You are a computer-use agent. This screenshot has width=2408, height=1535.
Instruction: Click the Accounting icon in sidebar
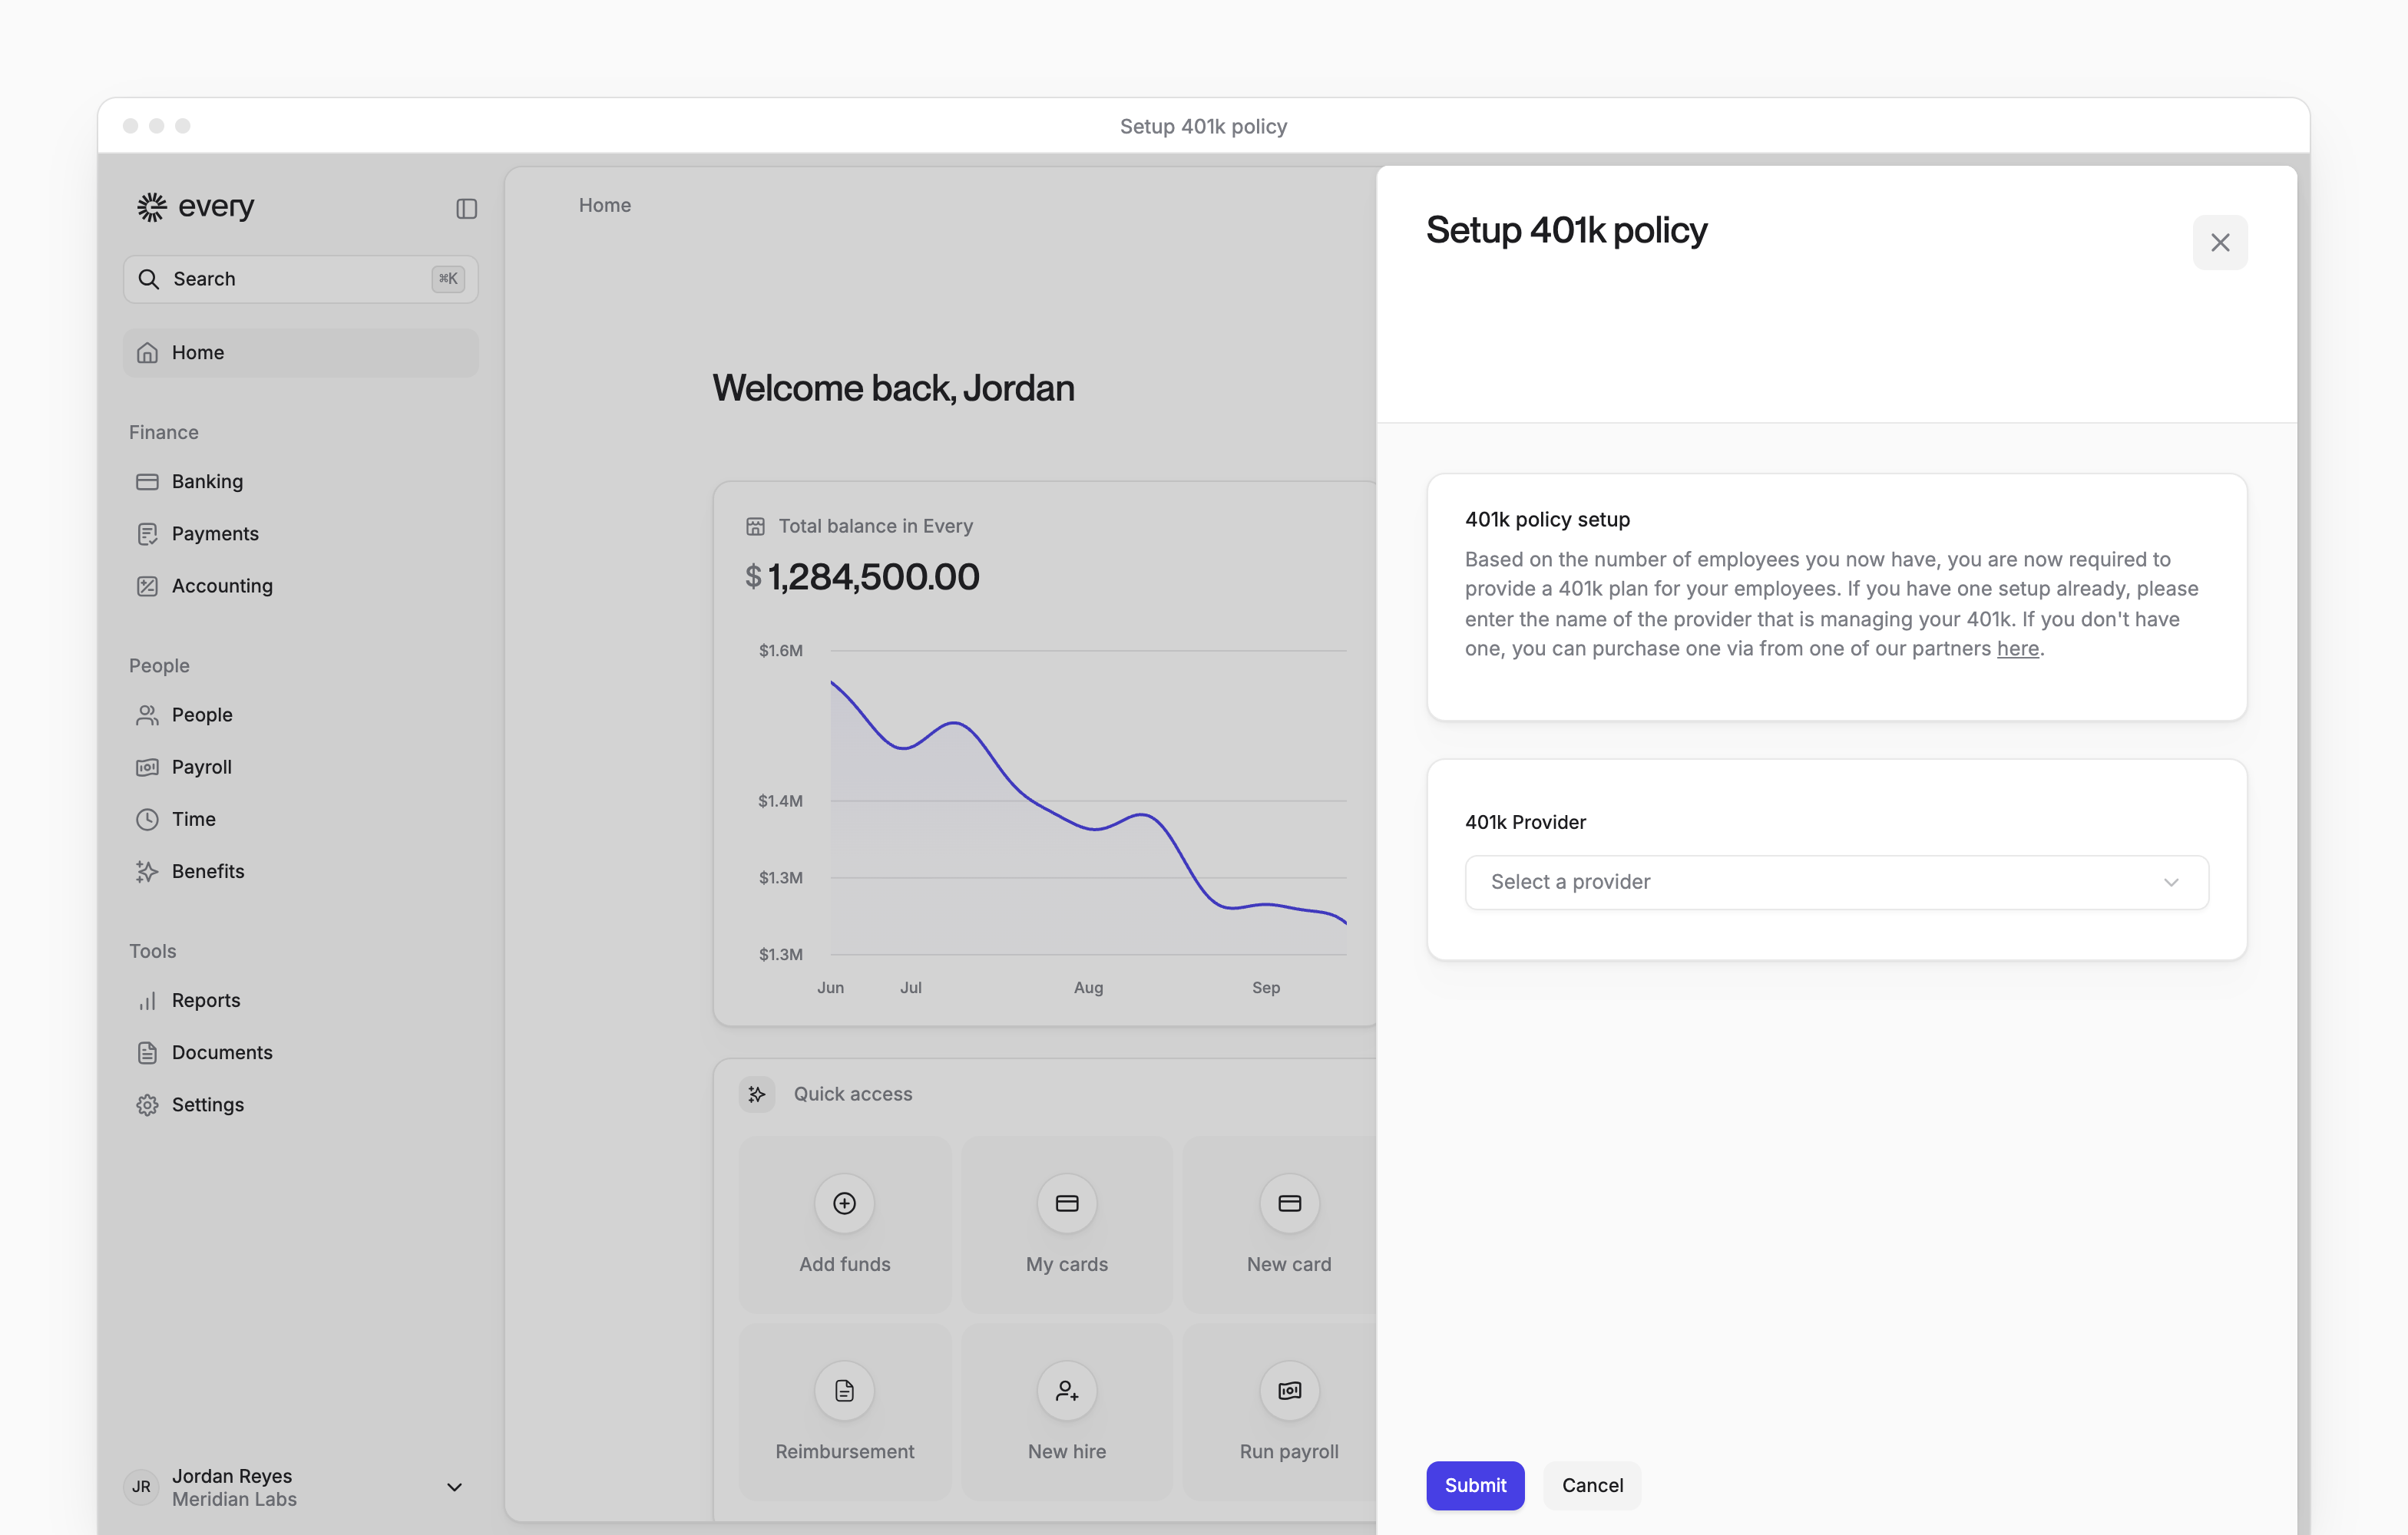tap(147, 586)
